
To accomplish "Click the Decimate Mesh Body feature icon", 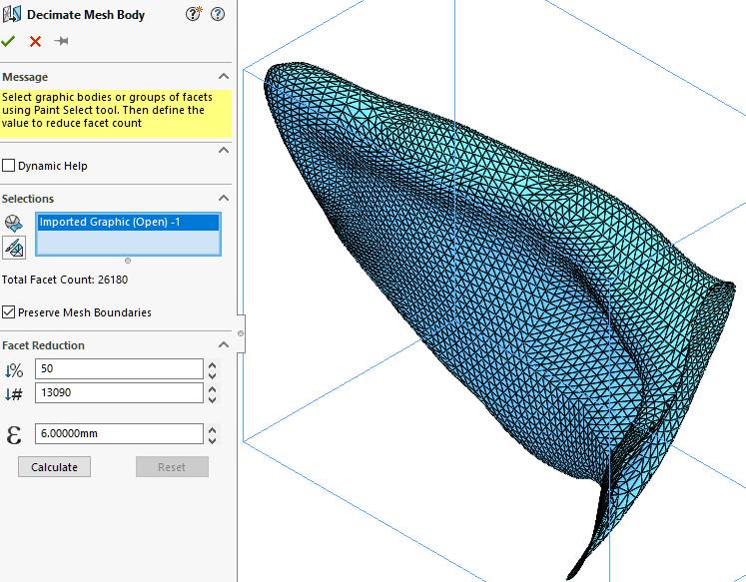I will tap(12, 14).
